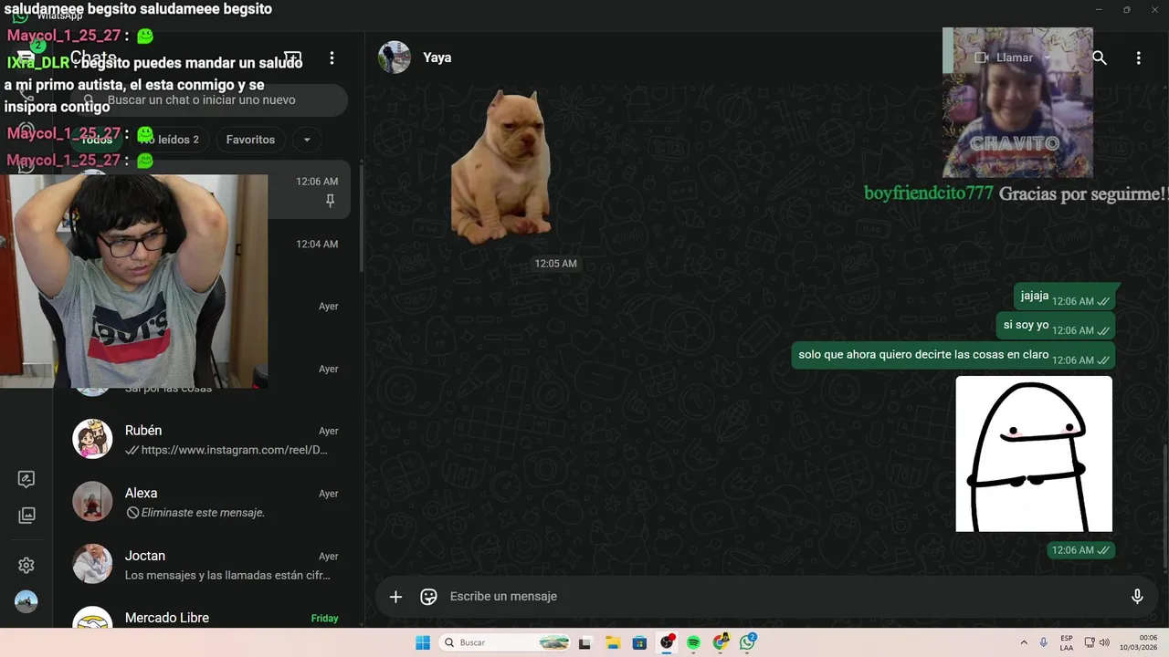Click the Windows taskbar Buscar search box

coord(504,642)
